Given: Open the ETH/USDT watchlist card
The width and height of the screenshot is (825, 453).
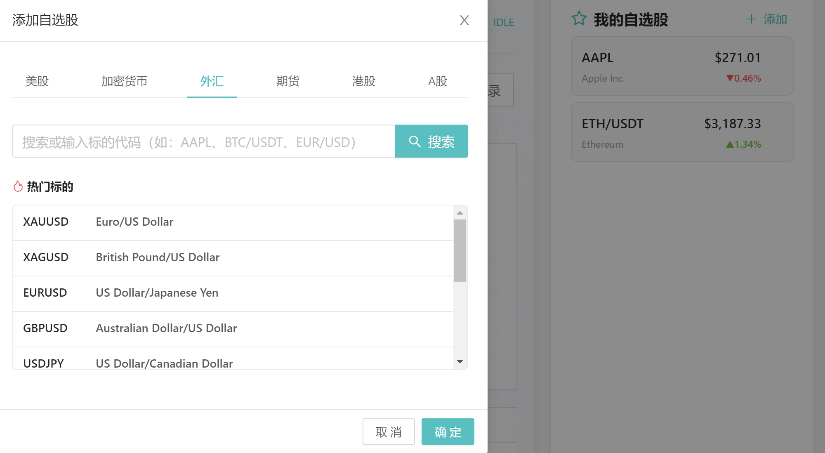Looking at the screenshot, I should 681,132.
